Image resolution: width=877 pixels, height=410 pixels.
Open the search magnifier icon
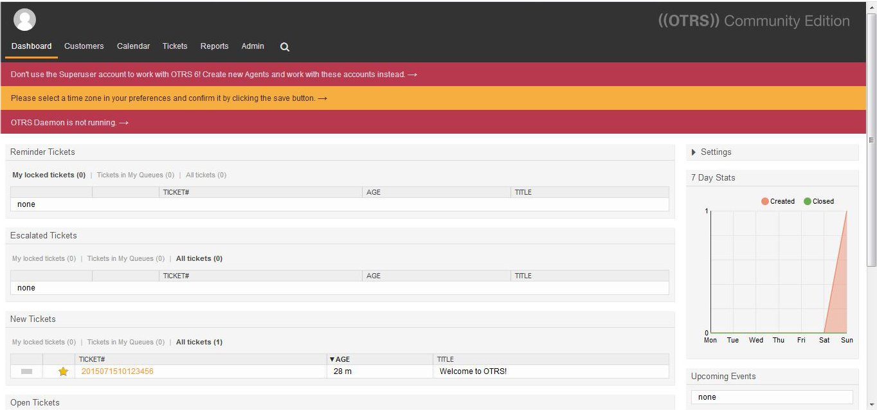click(x=285, y=47)
